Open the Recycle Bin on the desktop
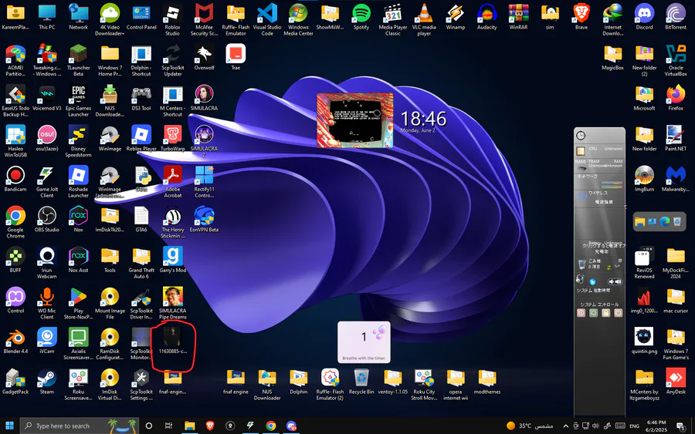Image resolution: width=695 pixels, height=434 pixels. pyautogui.click(x=361, y=382)
